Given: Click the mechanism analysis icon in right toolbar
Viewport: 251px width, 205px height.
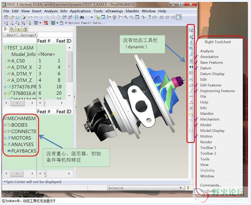Looking at the screenshot, I should point(191,61).
